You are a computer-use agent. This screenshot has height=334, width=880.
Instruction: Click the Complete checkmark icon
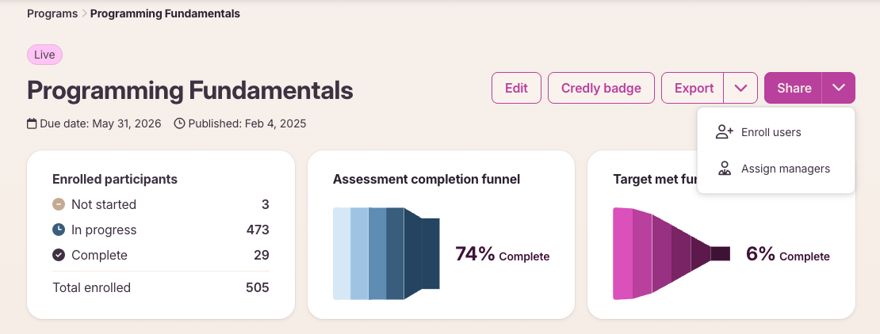59,255
